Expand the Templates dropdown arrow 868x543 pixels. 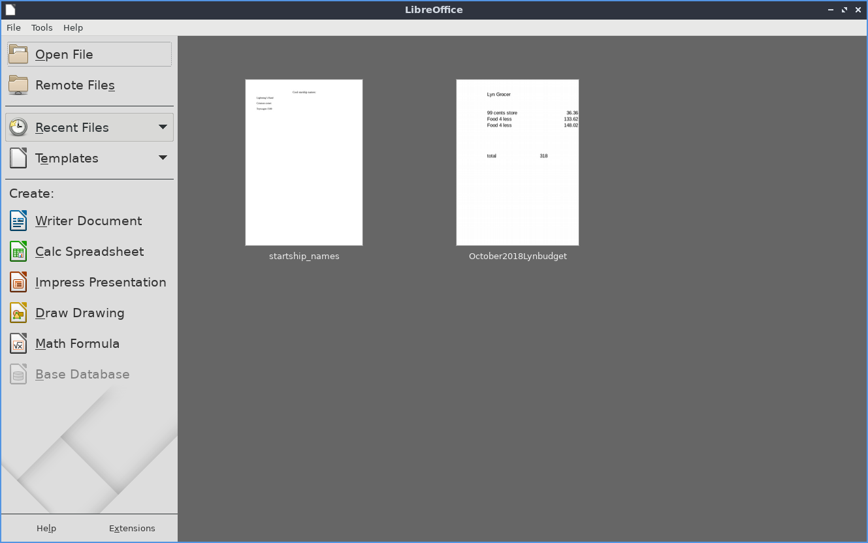(x=163, y=158)
